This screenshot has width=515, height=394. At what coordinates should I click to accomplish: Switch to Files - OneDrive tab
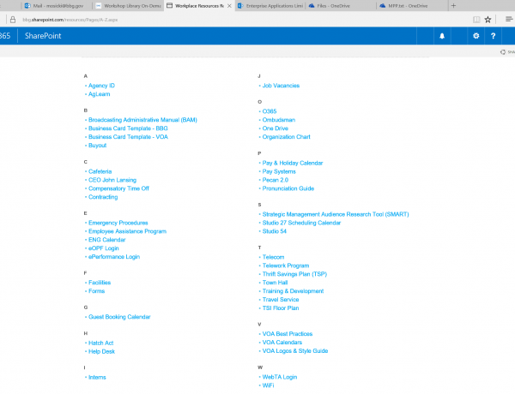(342, 6)
